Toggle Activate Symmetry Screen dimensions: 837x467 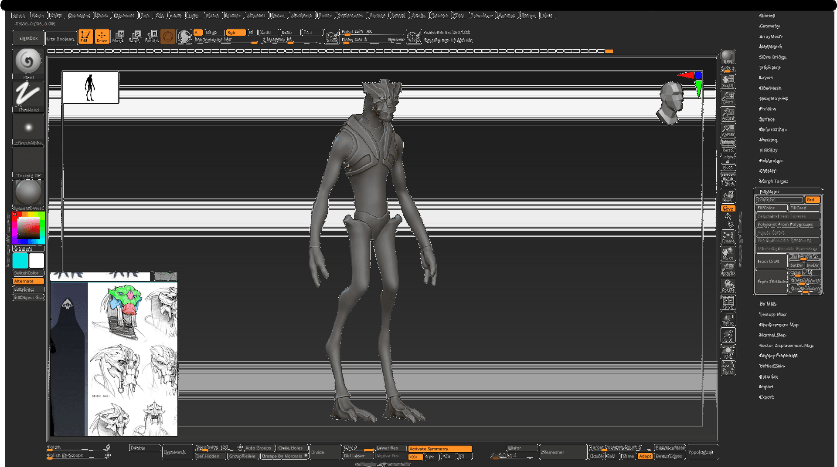pos(440,449)
